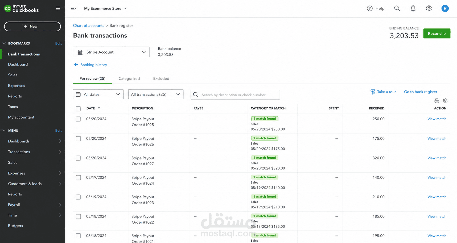Tick the select-all checkbox in header
The image size is (457, 243).
tap(78, 109)
